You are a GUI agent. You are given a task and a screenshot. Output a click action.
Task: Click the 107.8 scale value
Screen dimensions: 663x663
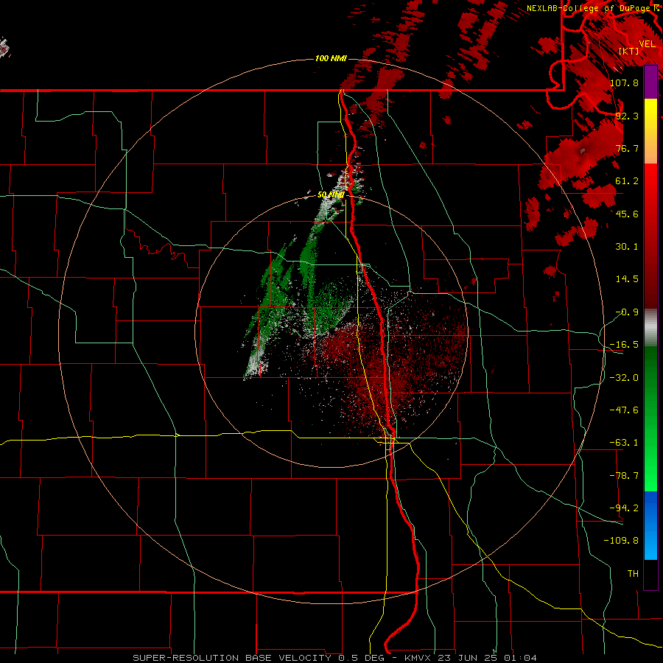625,83
